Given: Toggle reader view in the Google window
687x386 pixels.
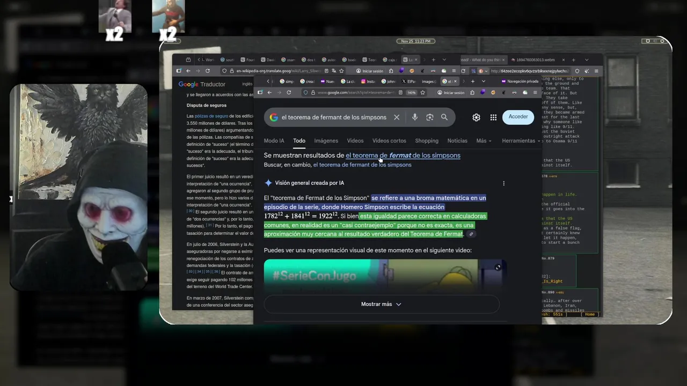Looking at the screenshot, I should tap(400, 92).
